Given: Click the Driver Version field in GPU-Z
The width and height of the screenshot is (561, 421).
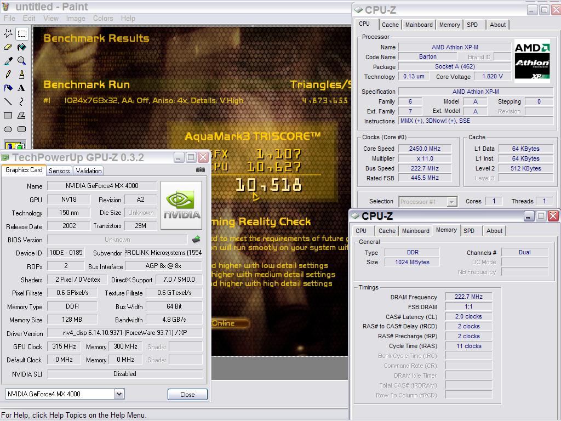Looking at the screenshot, I should pos(125,333).
